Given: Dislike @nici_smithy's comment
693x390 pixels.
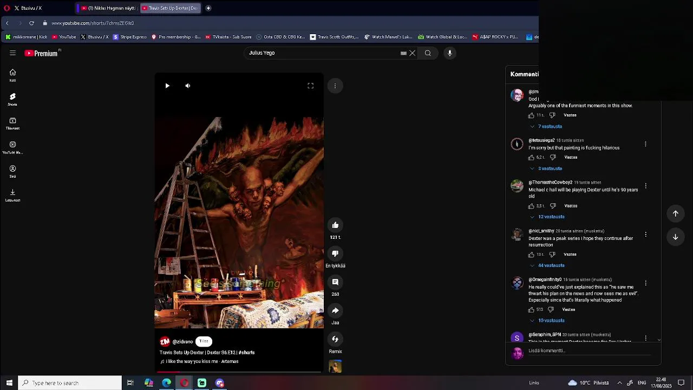Looking at the screenshot, I should click(552, 255).
